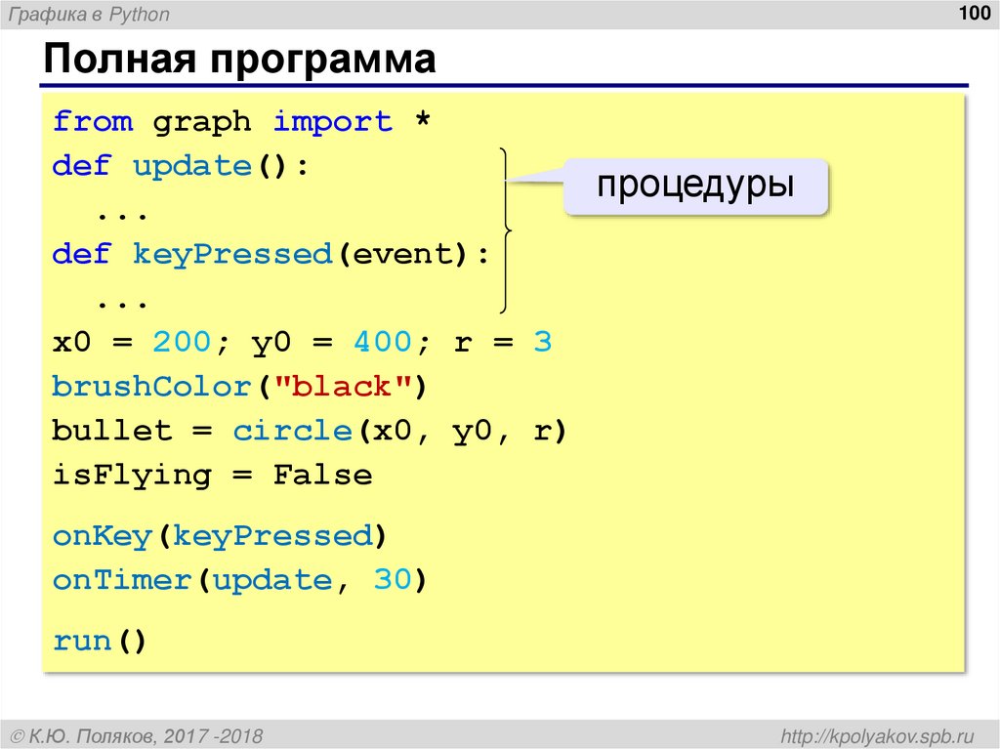Click the 'процедуры' callout bubble
Viewport: 1000px width, 749px height.
pyautogui.click(x=695, y=186)
